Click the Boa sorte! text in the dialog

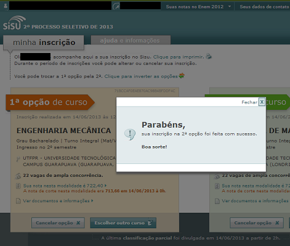[x=155, y=147]
